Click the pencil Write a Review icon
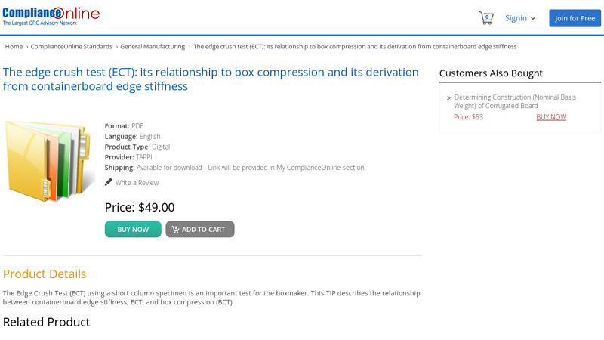Viewport: 604px width, 340px height. click(109, 182)
